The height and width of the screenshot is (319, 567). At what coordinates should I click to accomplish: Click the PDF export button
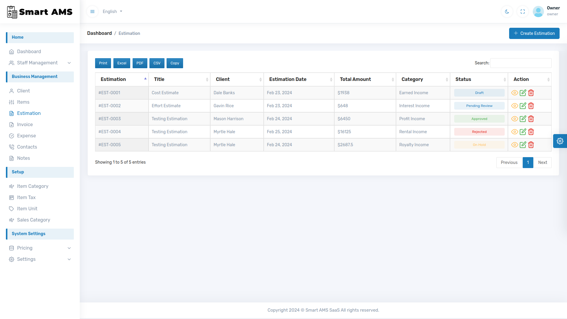[x=140, y=63]
